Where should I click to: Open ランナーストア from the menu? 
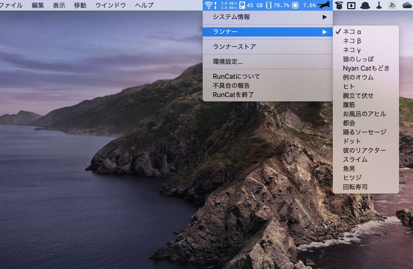click(x=234, y=47)
